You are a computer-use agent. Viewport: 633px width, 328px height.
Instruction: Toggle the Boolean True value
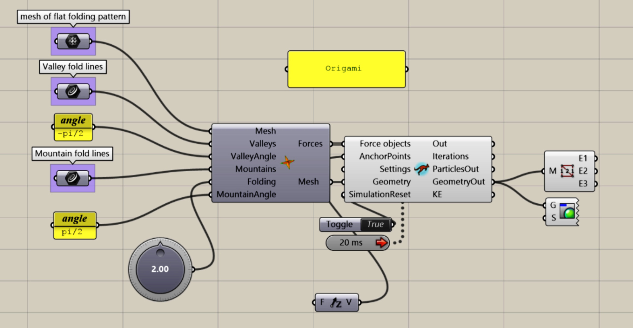[375, 224]
